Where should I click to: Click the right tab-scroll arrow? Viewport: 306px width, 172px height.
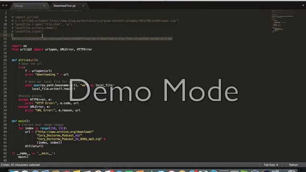click(x=6, y=5)
